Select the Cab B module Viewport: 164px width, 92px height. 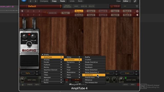click(x=115, y=15)
